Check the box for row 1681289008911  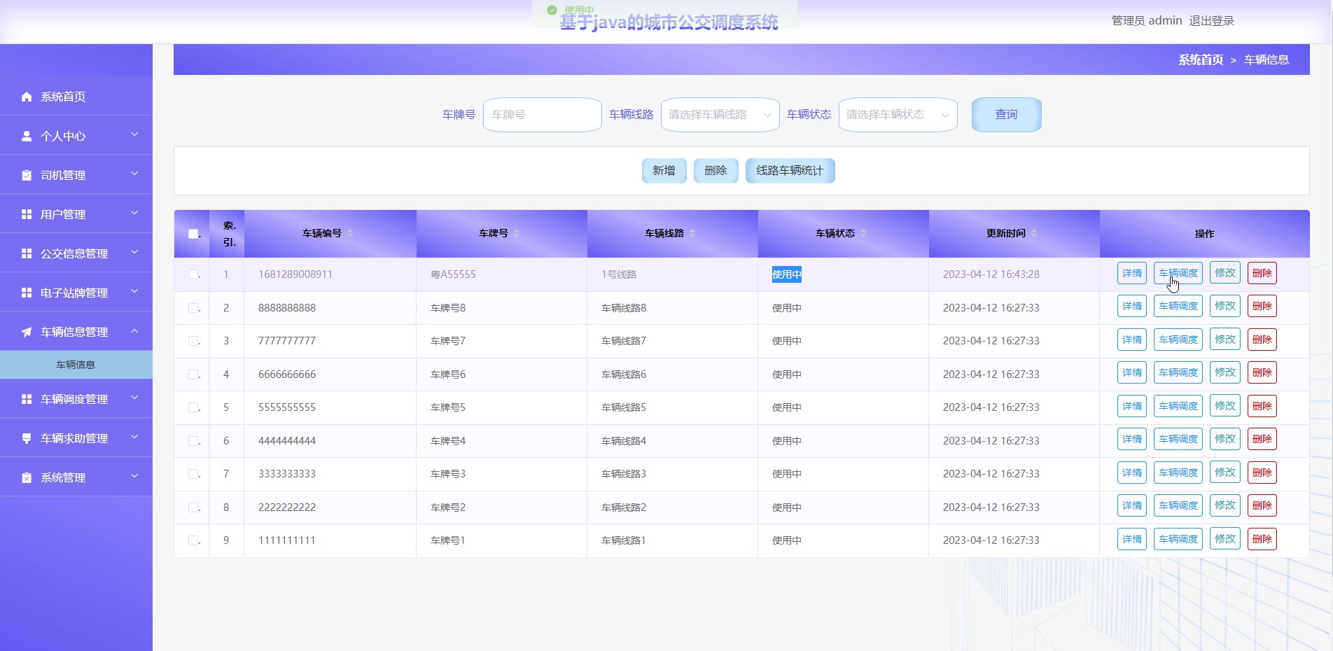(193, 274)
